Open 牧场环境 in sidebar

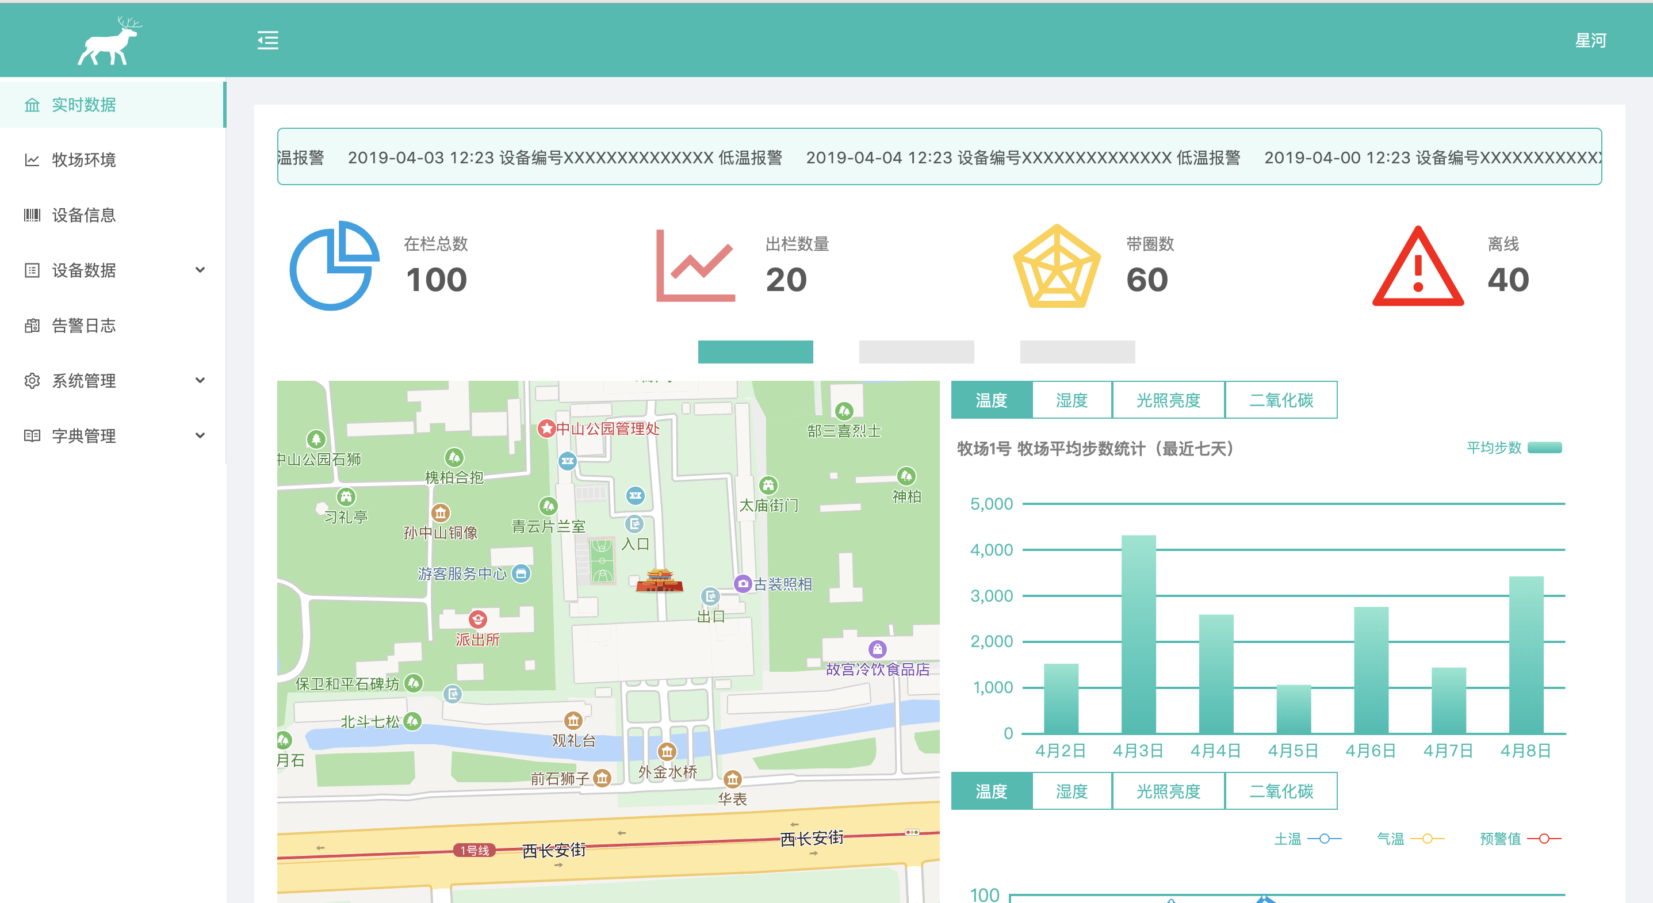pyautogui.click(x=83, y=160)
